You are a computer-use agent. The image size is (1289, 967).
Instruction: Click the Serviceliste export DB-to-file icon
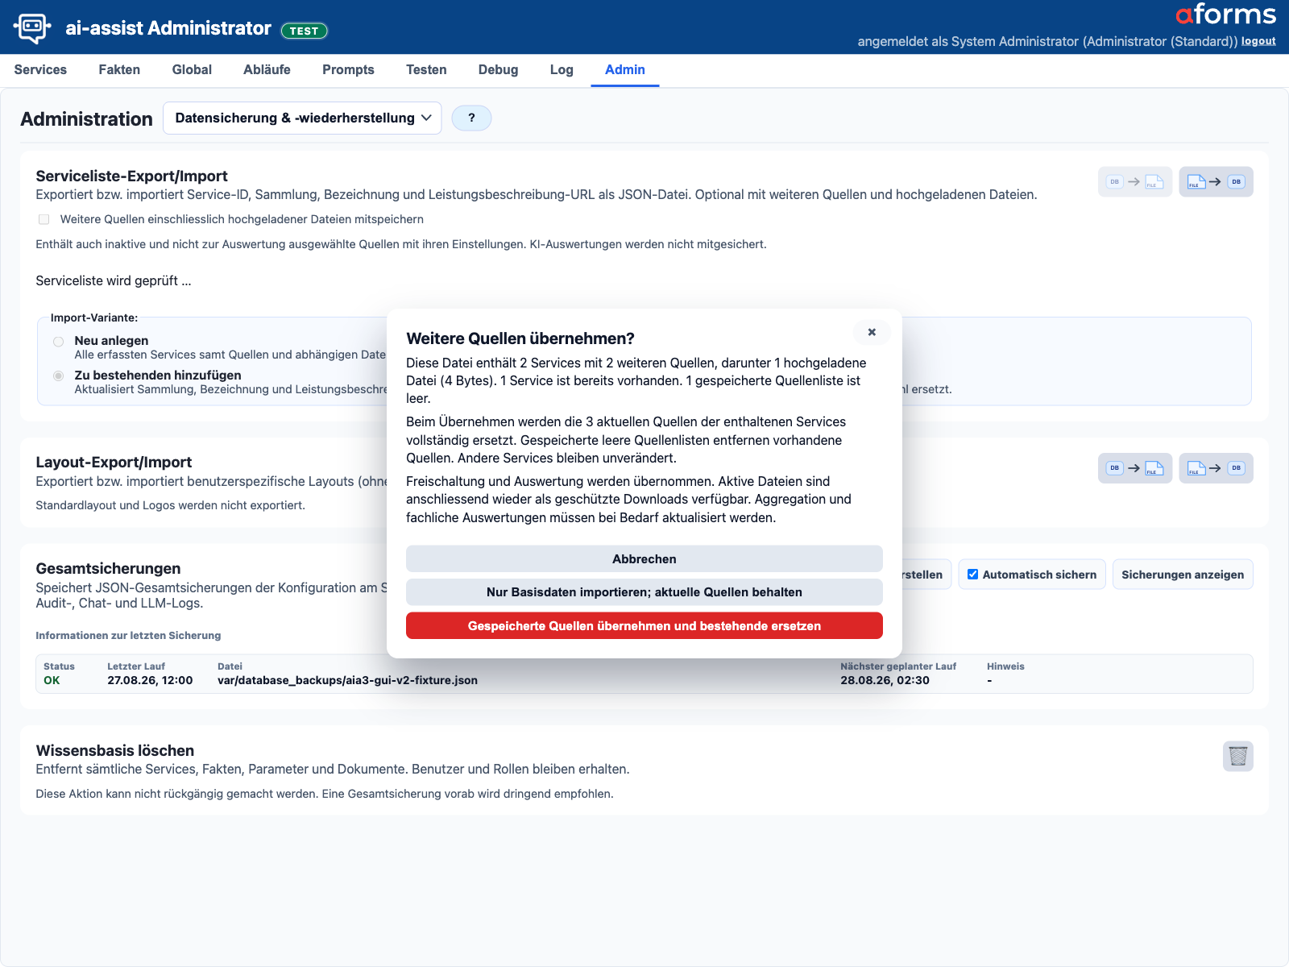point(1134,182)
